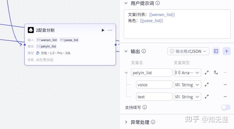Open the voice String type dropdown

pyautogui.click(x=187, y=85)
